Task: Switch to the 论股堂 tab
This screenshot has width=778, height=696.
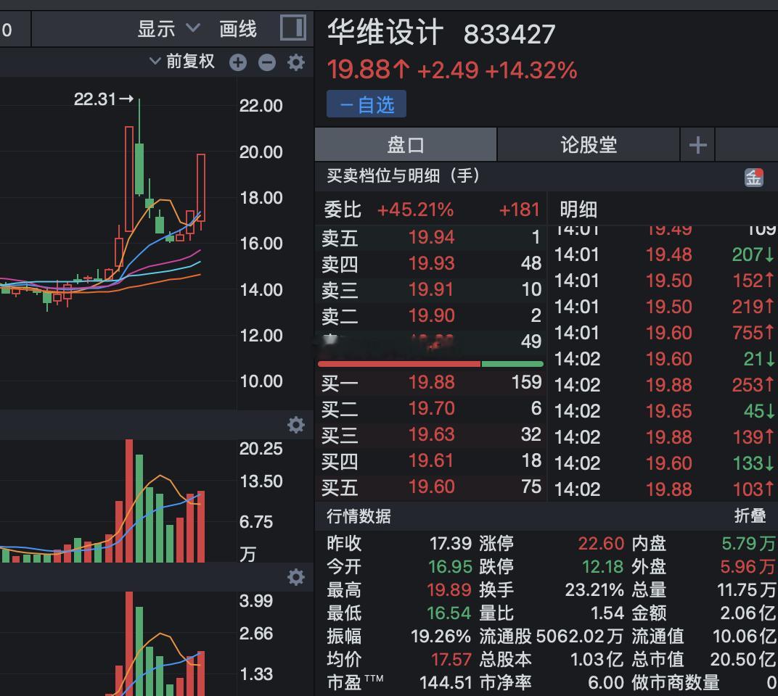Action: (589, 145)
